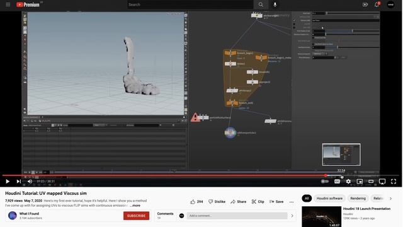Open the three-dot more actions menu
This screenshot has width=403, height=227.
pos(291,202)
